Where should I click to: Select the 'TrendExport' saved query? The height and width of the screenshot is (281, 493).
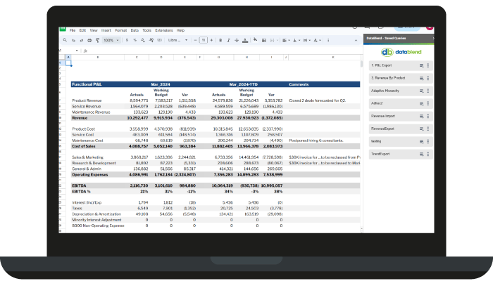401,155
